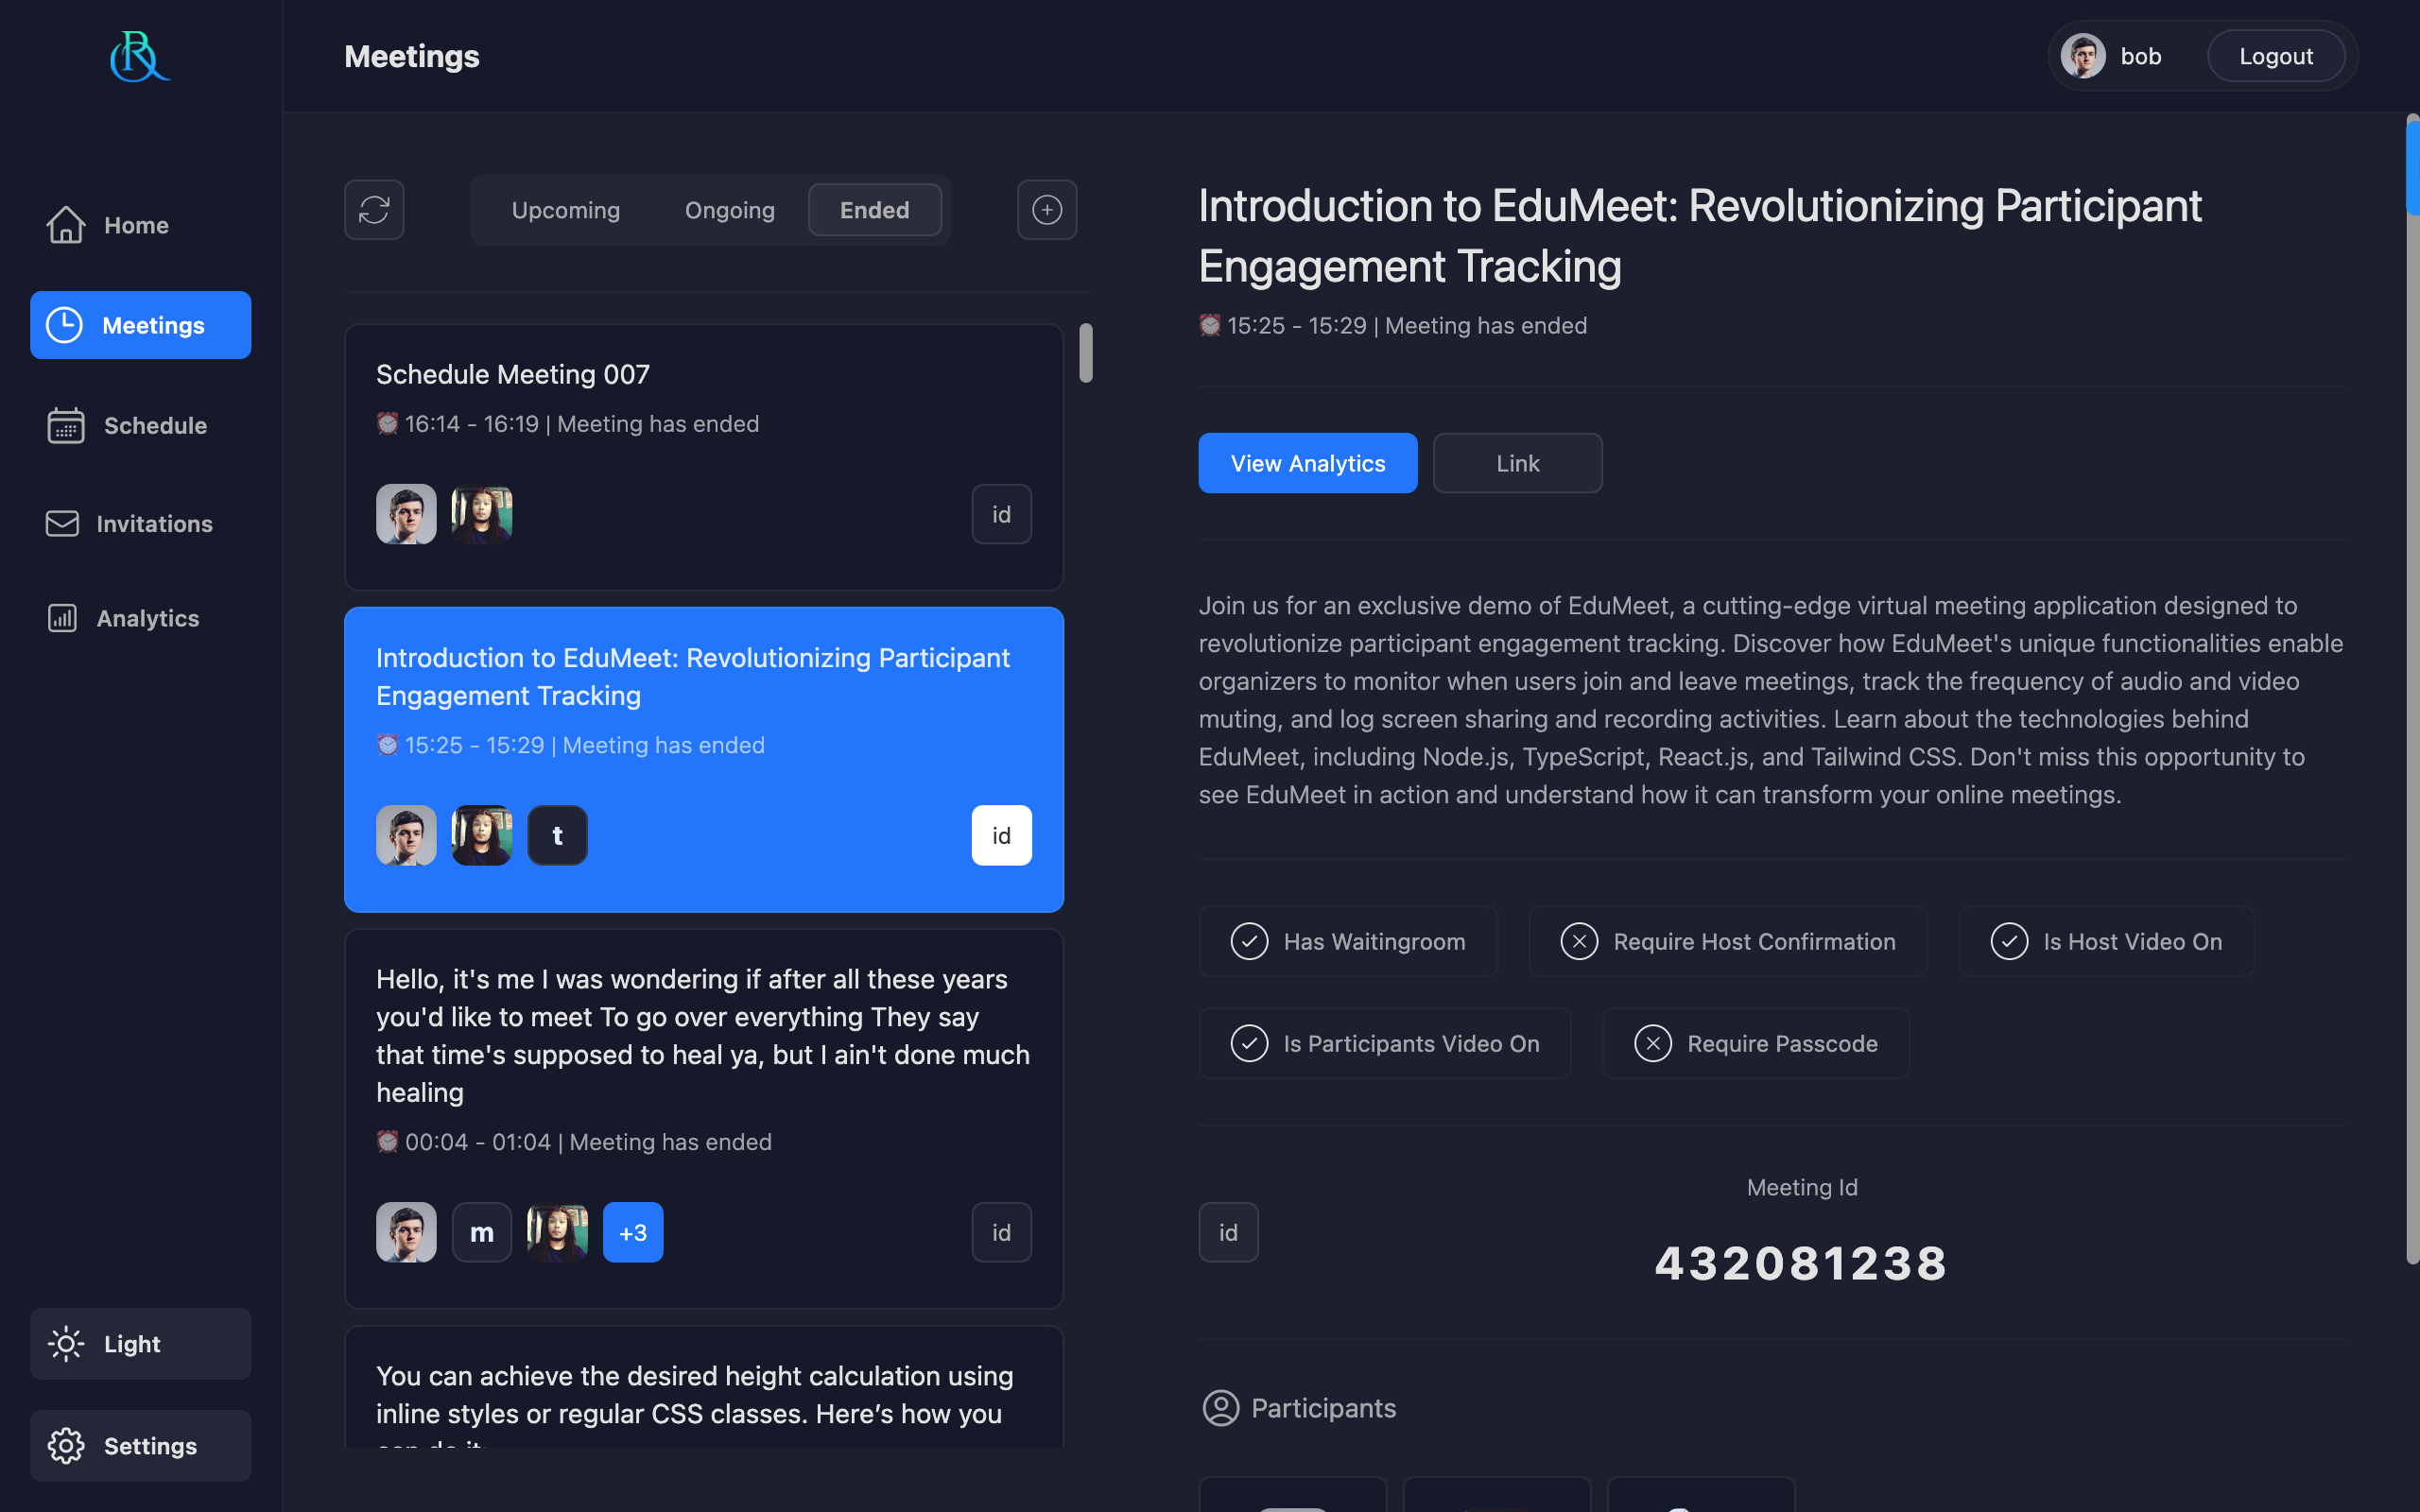Expand the +3 more participants badge
Screen dimensions: 2420x1512
[632, 1232]
